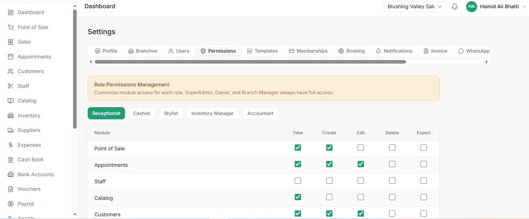Click the Profile tab store icon

point(97,51)
